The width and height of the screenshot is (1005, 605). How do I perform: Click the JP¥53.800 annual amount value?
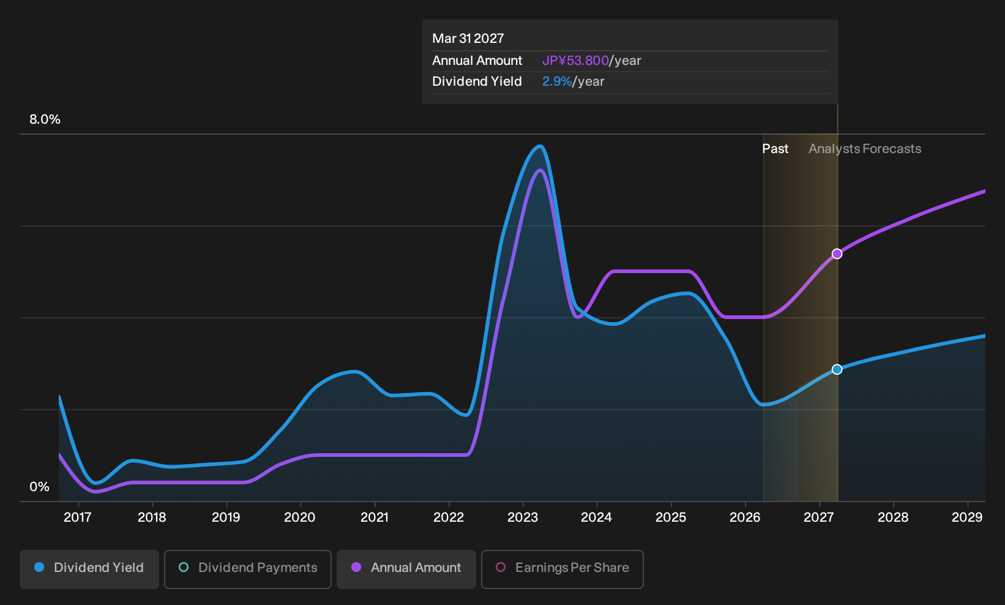(x=575, y=61)
